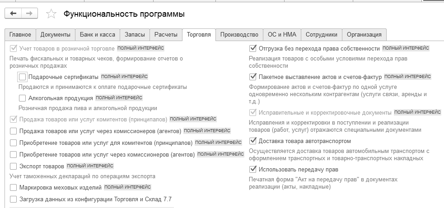
Task: Uncheck Доставка товара автотранспортом
Action: coord(253,141)
